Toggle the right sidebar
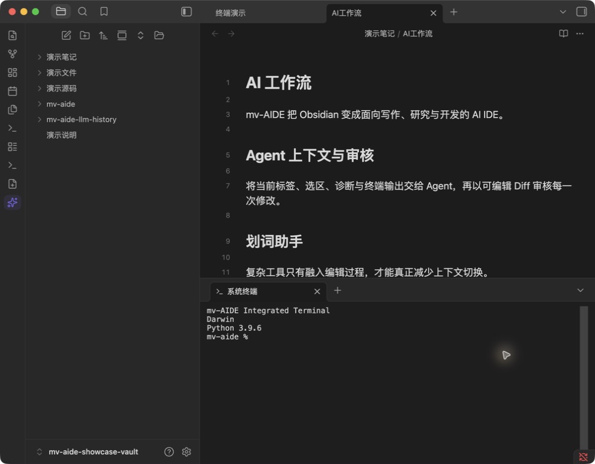The width and height of the screenshot is (595, 464). click(x=581, y=11)
